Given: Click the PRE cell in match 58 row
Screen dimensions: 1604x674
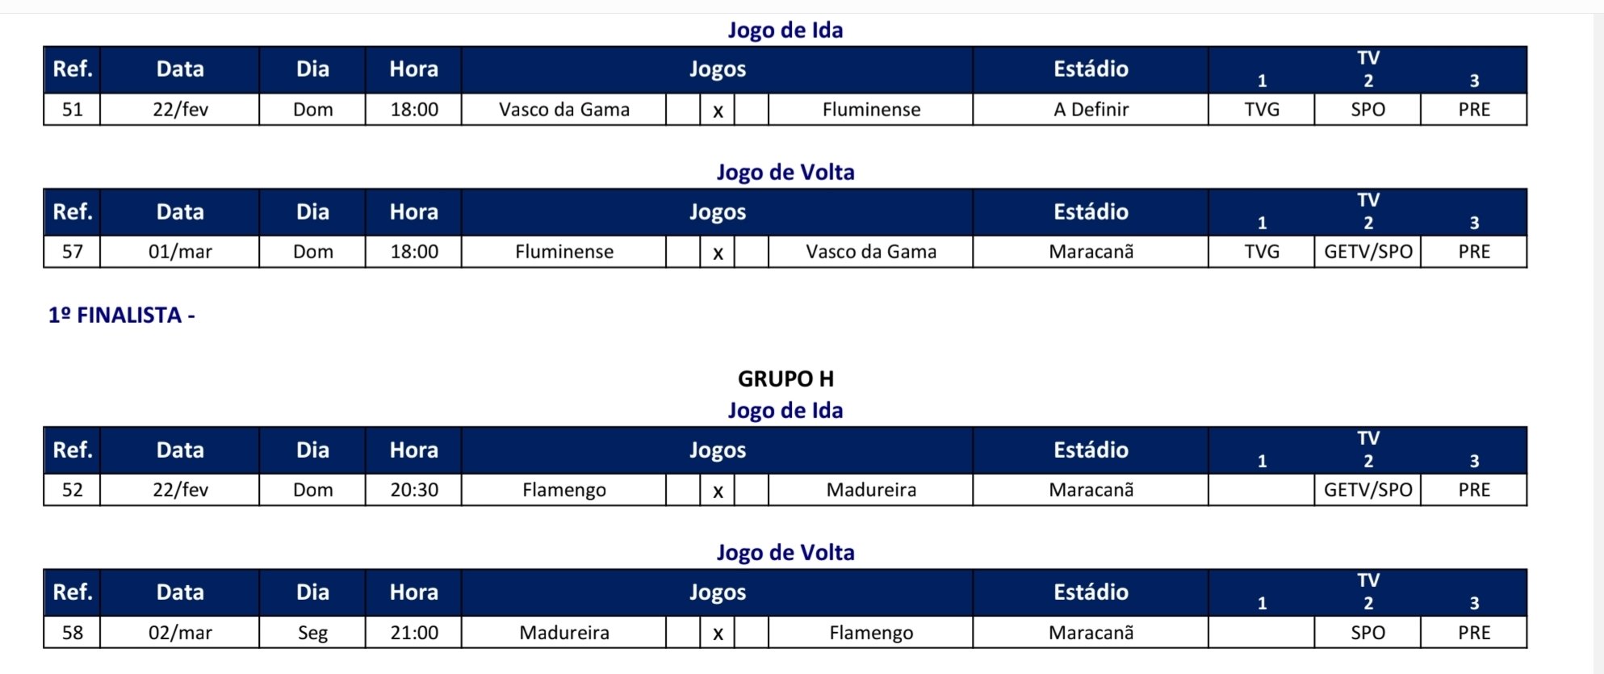Looking at the screenshot, I should [x=1473, y=633].
